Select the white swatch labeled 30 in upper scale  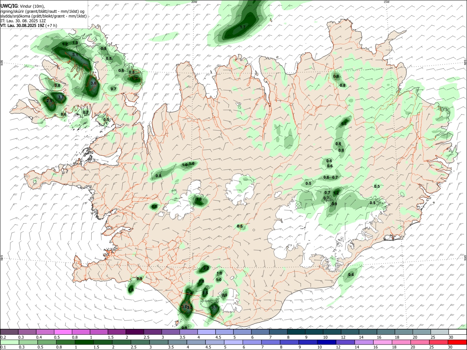[x=458, y=332]
